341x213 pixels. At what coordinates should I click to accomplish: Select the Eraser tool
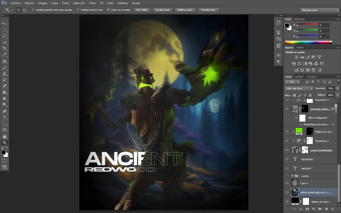[5, 86]
